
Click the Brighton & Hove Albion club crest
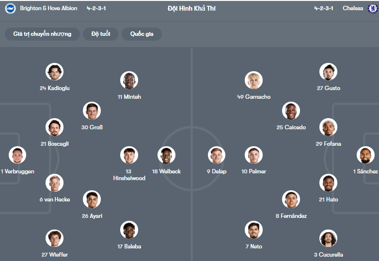pyautogui.click(x=10, y=8)
